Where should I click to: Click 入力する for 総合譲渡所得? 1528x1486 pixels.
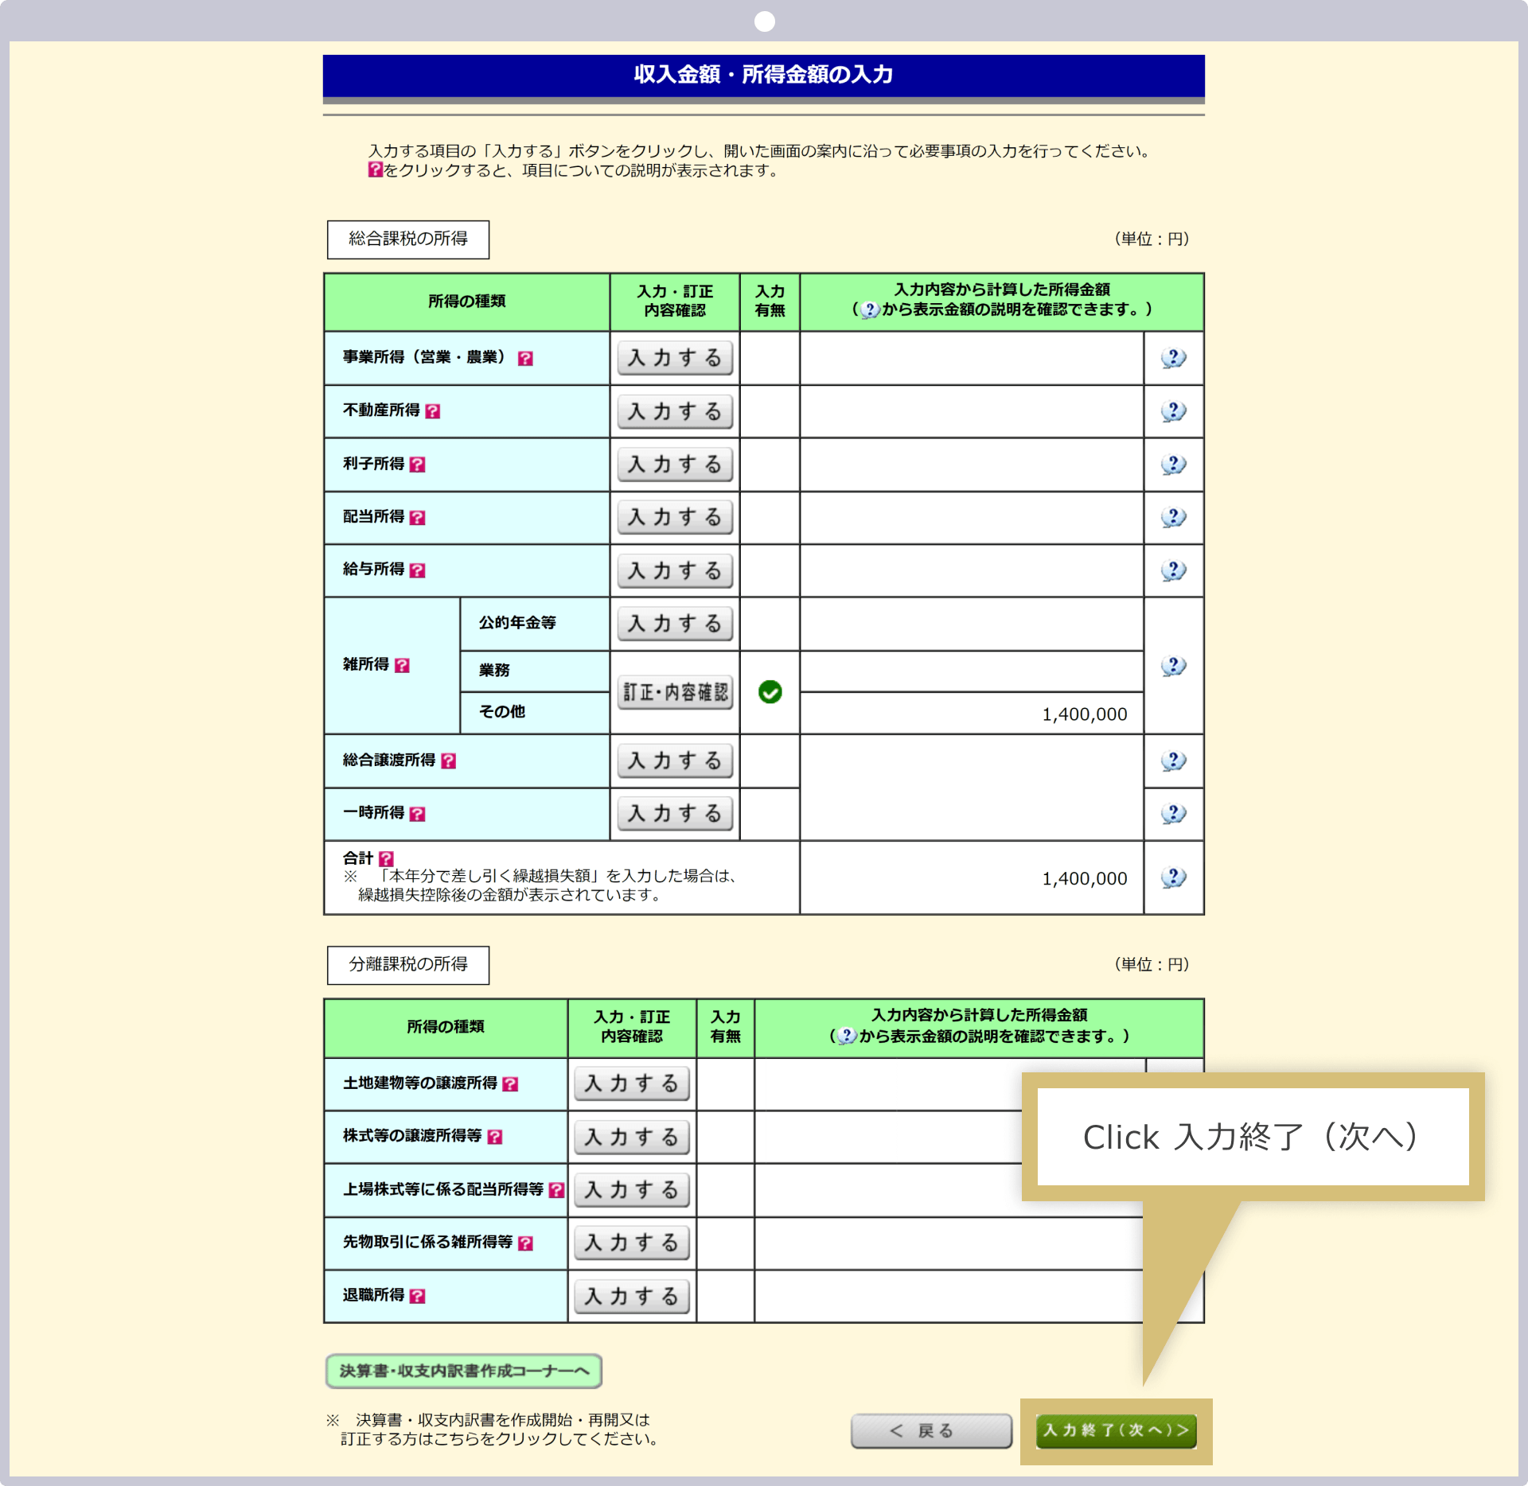[x=675, y=761]
